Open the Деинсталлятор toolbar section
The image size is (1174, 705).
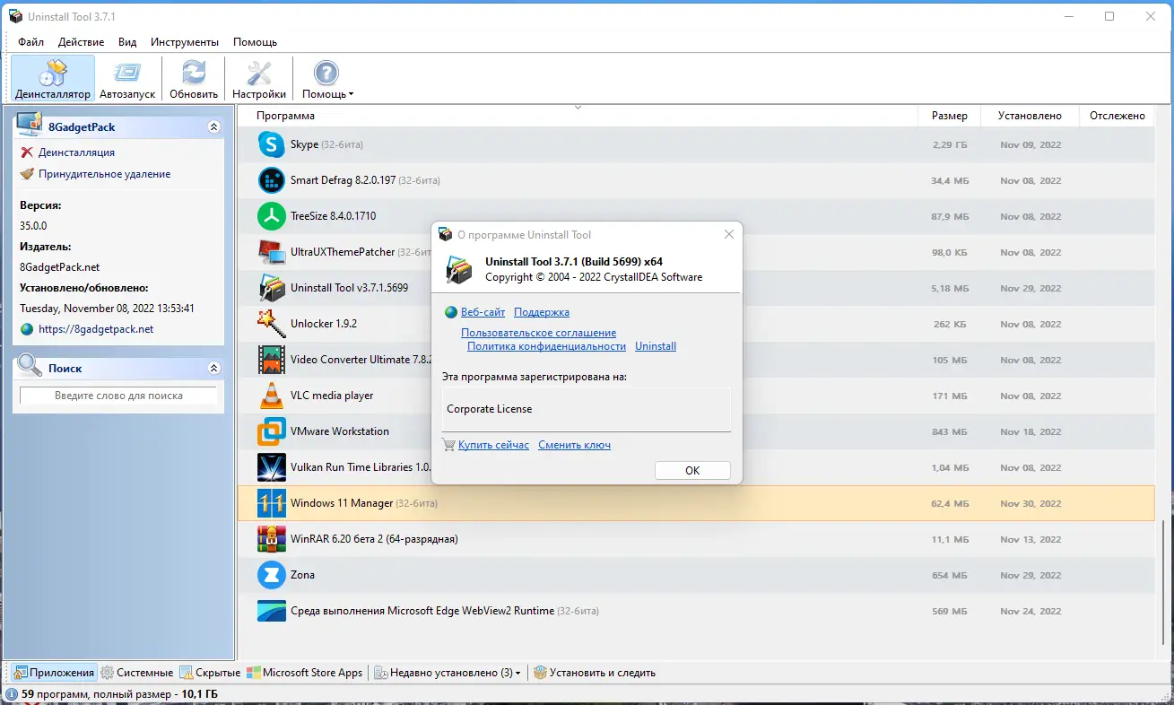point(53,79)
